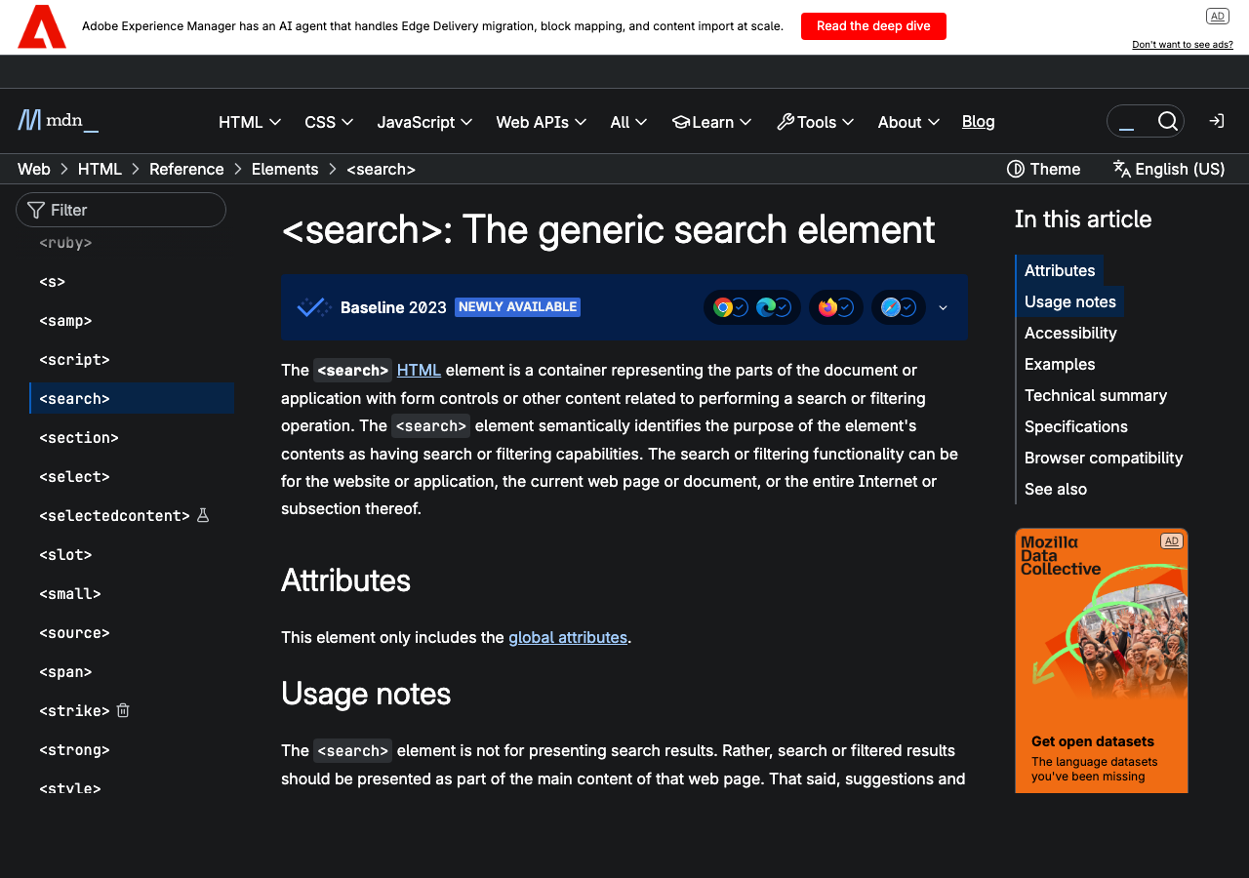Click the wrench icon next to Tools
Screen dimensions: 1249x878
point(784,121)
